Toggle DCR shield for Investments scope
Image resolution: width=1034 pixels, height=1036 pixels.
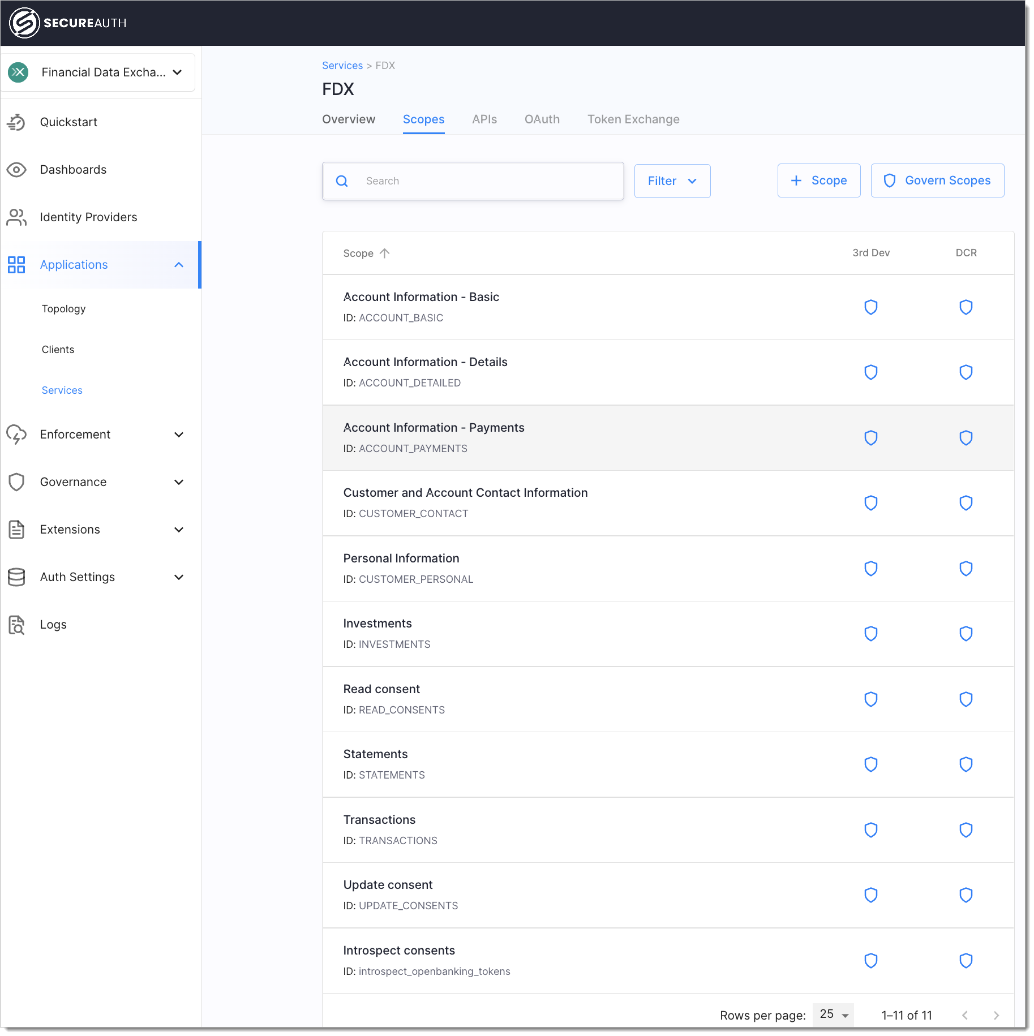pyautogui.click(x=966, y=634)
